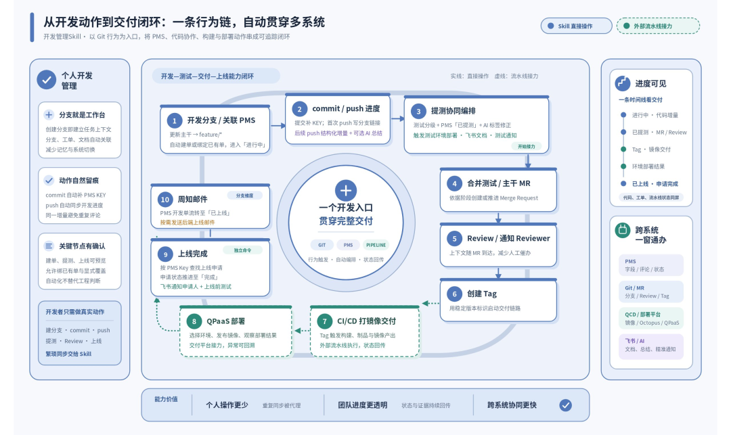Image resolution: width=731 pixels, height=435 pixels.
Task: Click green number 7 badge on CI/CD card
Action: point(324,321)
